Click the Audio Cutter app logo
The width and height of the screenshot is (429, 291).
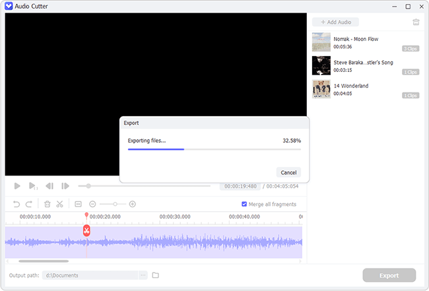(x=9, y=6)
